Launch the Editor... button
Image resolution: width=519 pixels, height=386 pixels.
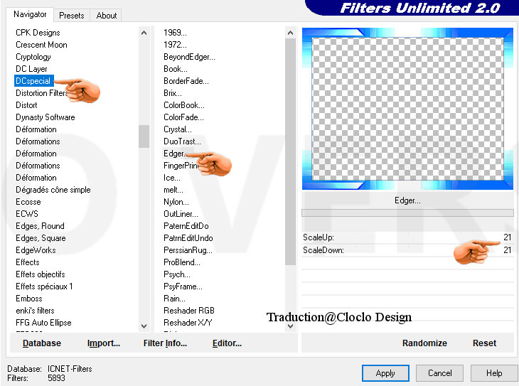[x=227, y=343]
